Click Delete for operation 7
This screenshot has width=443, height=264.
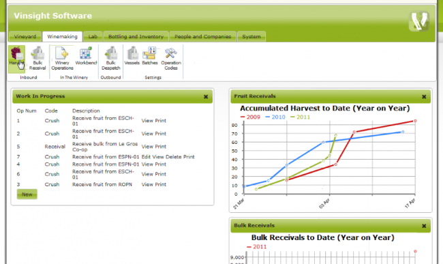point(174,157)
